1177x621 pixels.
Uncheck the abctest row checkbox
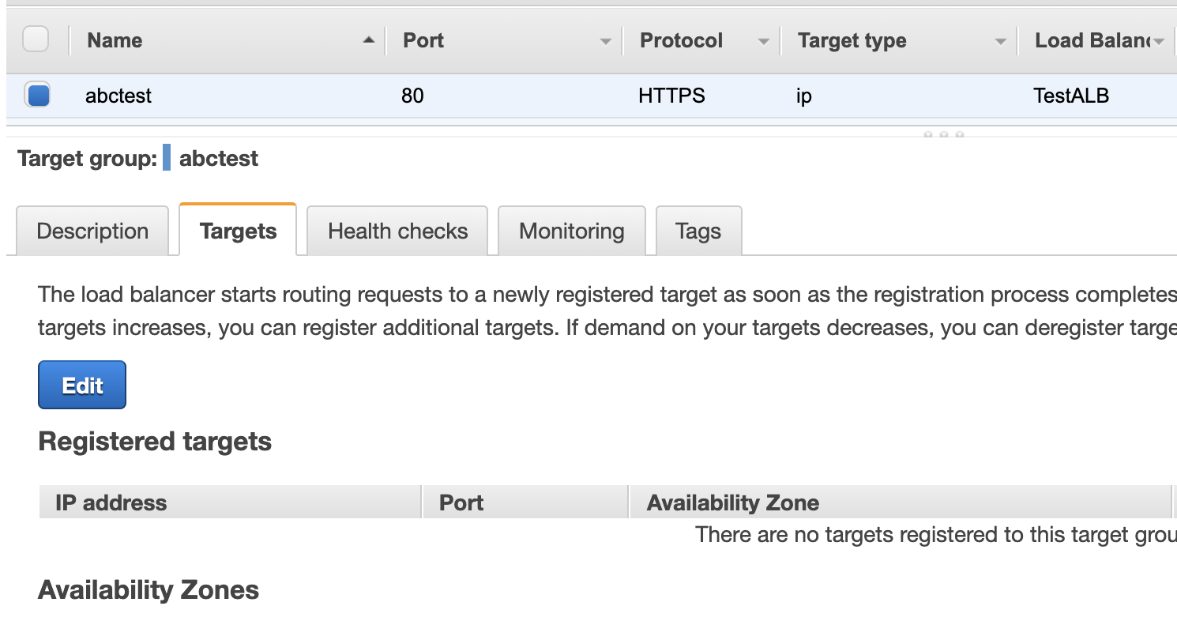click(x=37, y=95)
